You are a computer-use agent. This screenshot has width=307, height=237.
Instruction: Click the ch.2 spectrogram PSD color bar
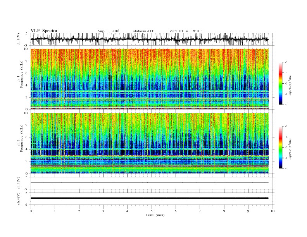tap(280, 147)
